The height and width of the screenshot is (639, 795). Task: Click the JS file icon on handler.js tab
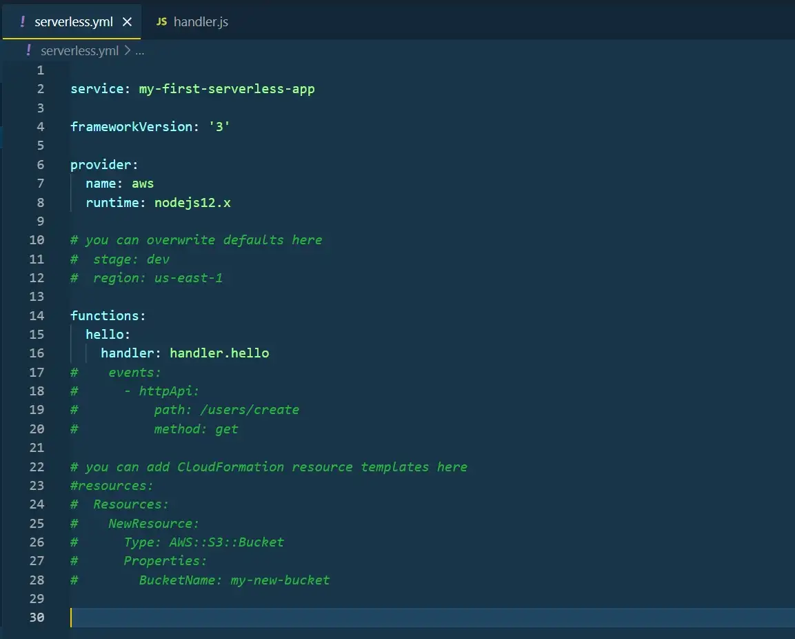[x=161, y=22]
